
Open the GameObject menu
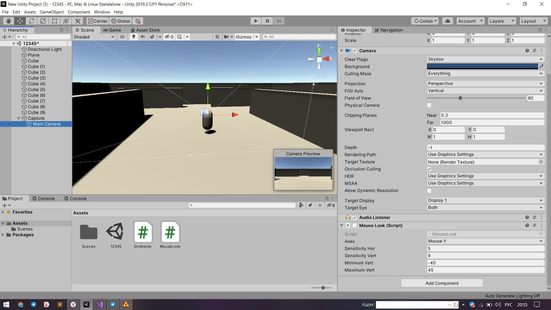click(52, 12)
